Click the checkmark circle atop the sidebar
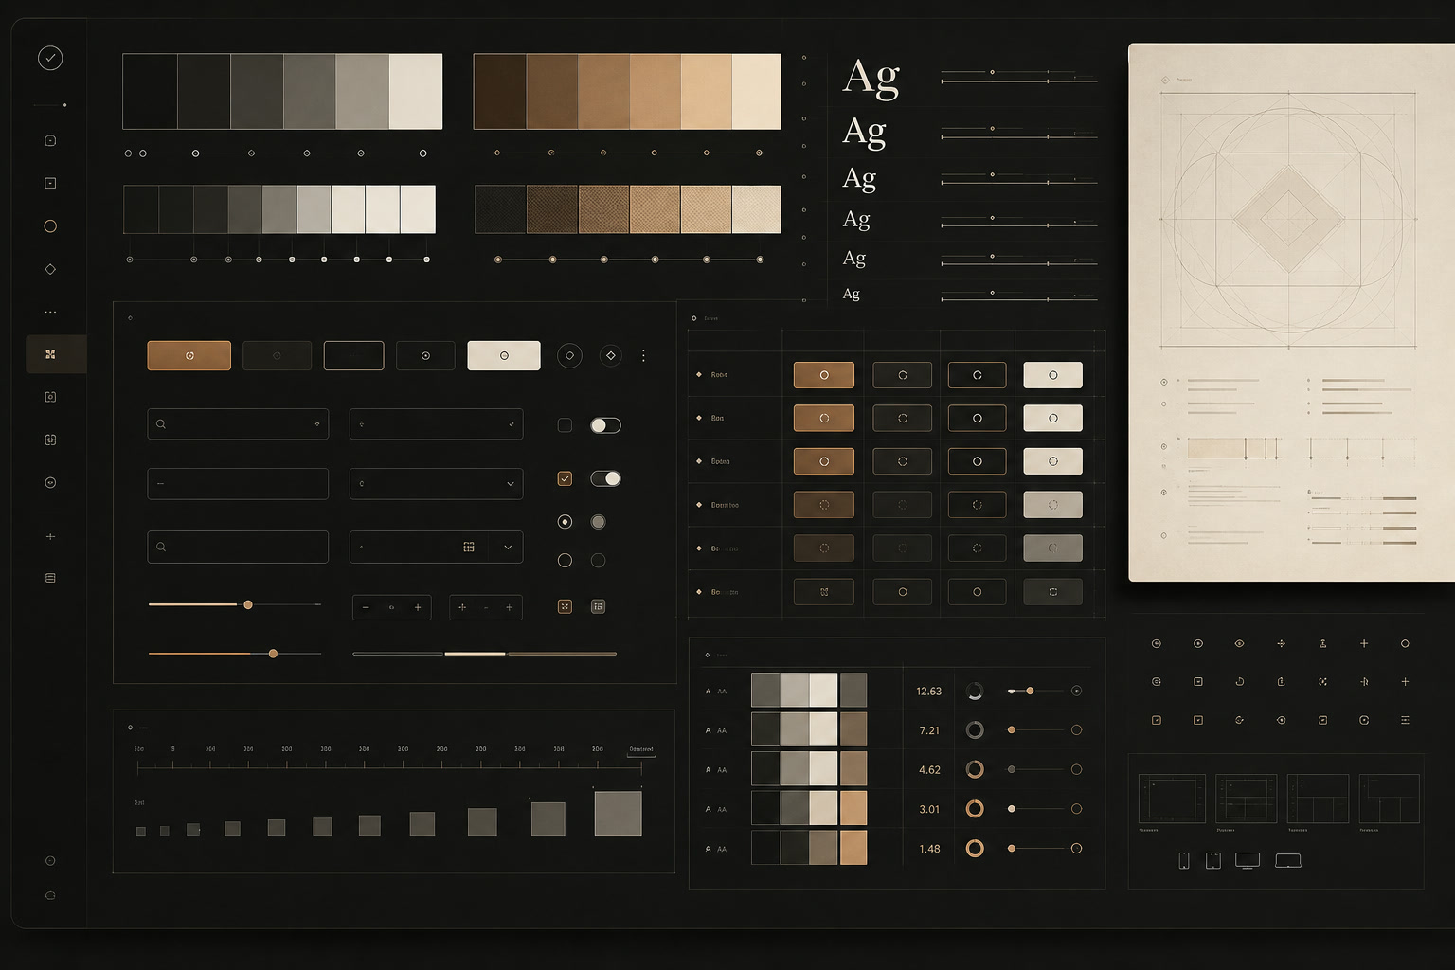The image size is (1455, 970). tap(50, 58)
